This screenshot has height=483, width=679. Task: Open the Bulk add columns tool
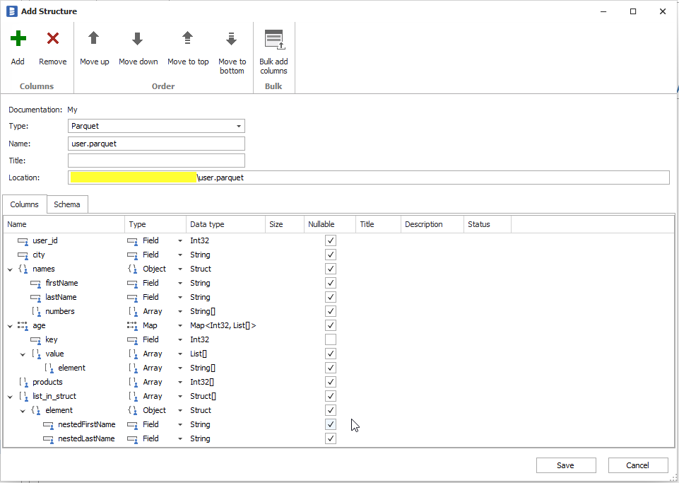(x=273, y=40)
